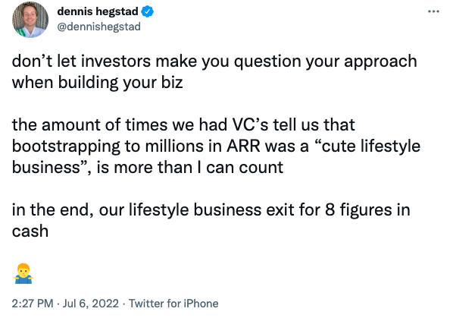This screenshot has height=321, width=453.
Task: Open the tweet's three-dot more options menu
Action: coord(433,11)
